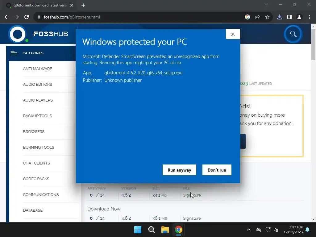
Task: Open a new browser tab
Action: click(83, 6)
